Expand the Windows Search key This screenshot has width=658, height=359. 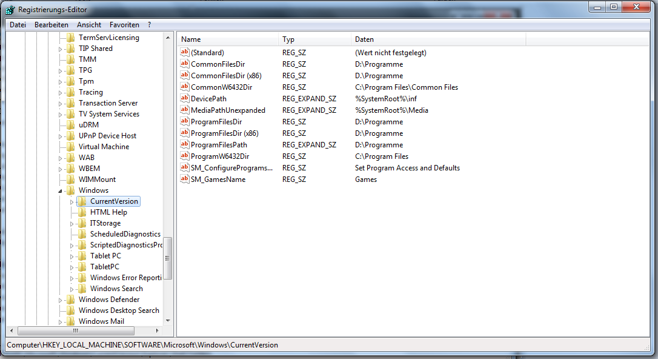[x=71, y=289]
